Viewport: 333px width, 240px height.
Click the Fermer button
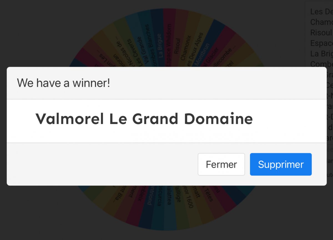click(221, 164)
